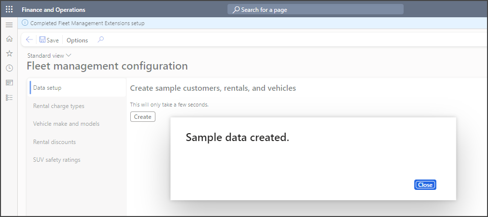Viewport: 488px width, 217px height.
Task: Open the Options menu
Action: coord(77,40)
